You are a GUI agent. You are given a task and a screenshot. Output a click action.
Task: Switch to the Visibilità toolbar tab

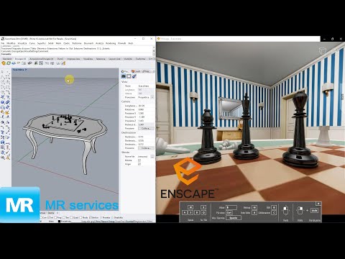coord(128,59)
